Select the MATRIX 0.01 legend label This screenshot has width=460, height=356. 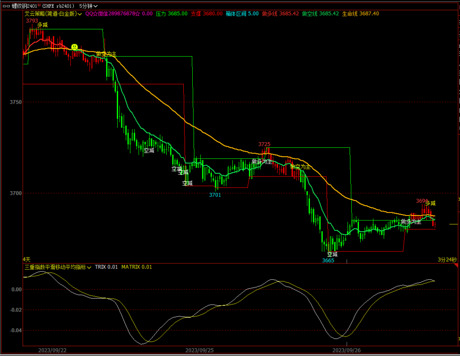pos(137,267)
